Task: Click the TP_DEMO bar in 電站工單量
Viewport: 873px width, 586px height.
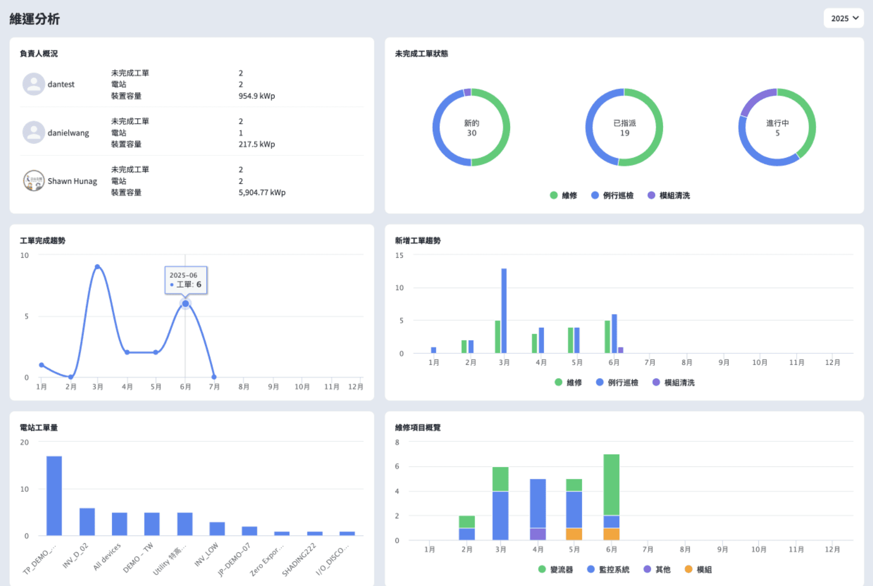Action: click(x=54, y=496)
